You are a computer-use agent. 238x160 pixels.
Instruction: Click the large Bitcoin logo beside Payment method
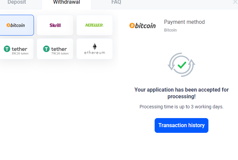tap(143, 25)
